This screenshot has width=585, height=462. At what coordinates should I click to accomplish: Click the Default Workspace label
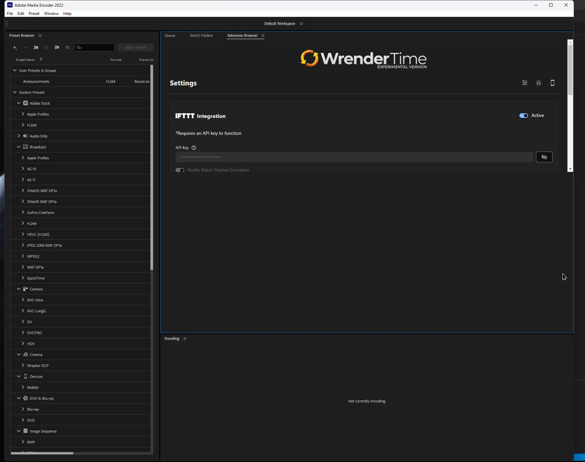(280, 24)
